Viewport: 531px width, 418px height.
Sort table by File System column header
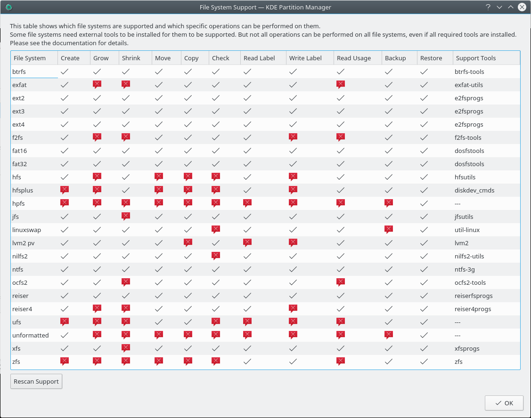[30, 58]
